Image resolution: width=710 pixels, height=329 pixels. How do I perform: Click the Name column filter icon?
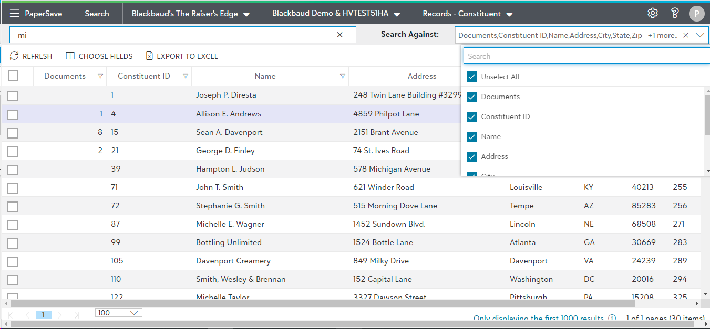pyautogui.click(x=343, y=77)
